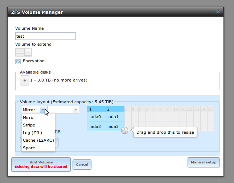
Task: Choose Log (ZIL) in the layout list
Action: click(38, 133)
